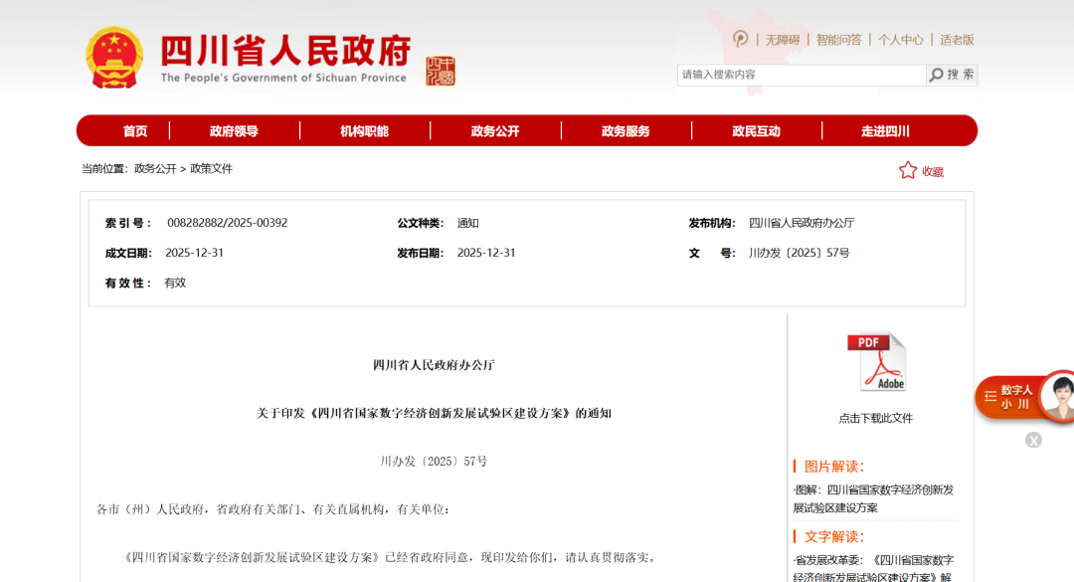
Task: Click the red seal stamp icon
Action: 441,71
